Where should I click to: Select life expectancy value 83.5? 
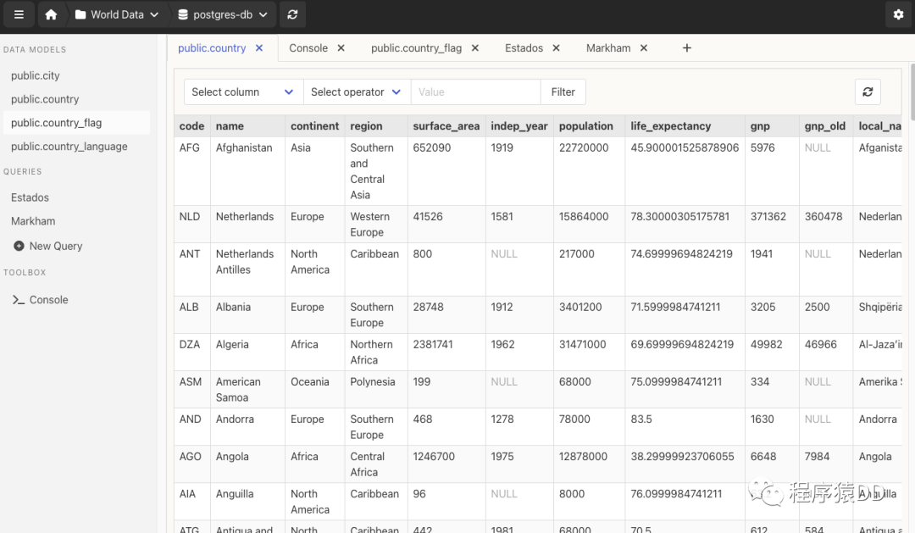[641, 419]
